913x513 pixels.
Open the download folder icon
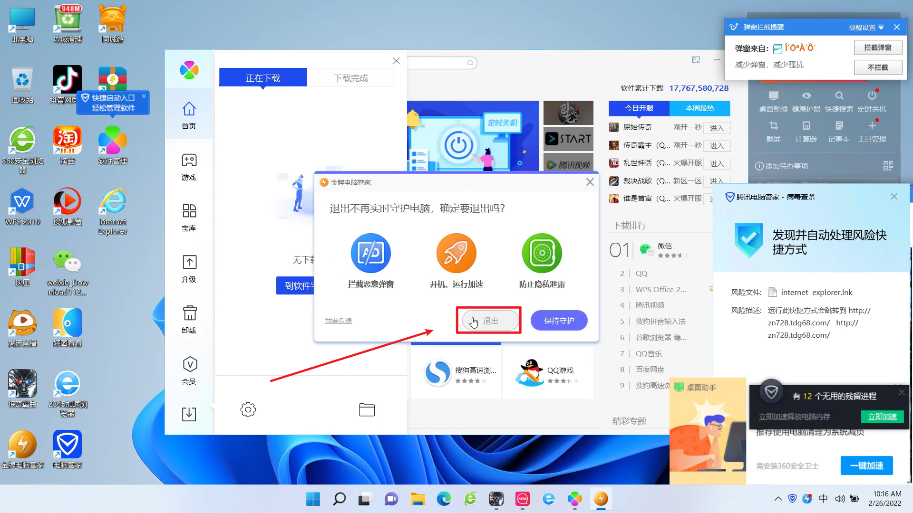(367, 409)
